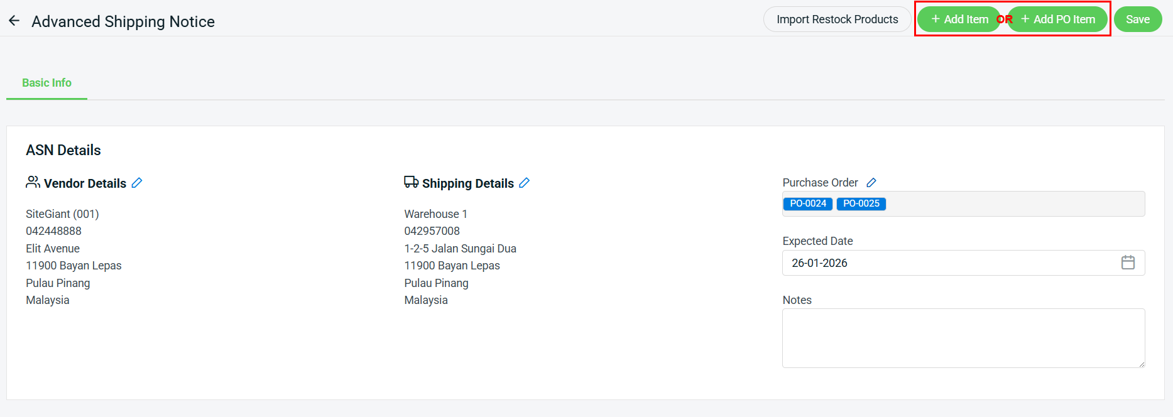The height and width of the screenshot is (417, 1173).
Task: Click the Purchase Order edit pencil
Action: point(871,183)
